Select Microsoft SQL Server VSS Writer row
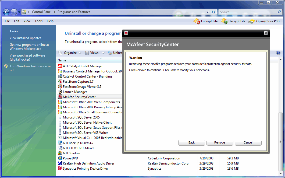 [90, 133]
